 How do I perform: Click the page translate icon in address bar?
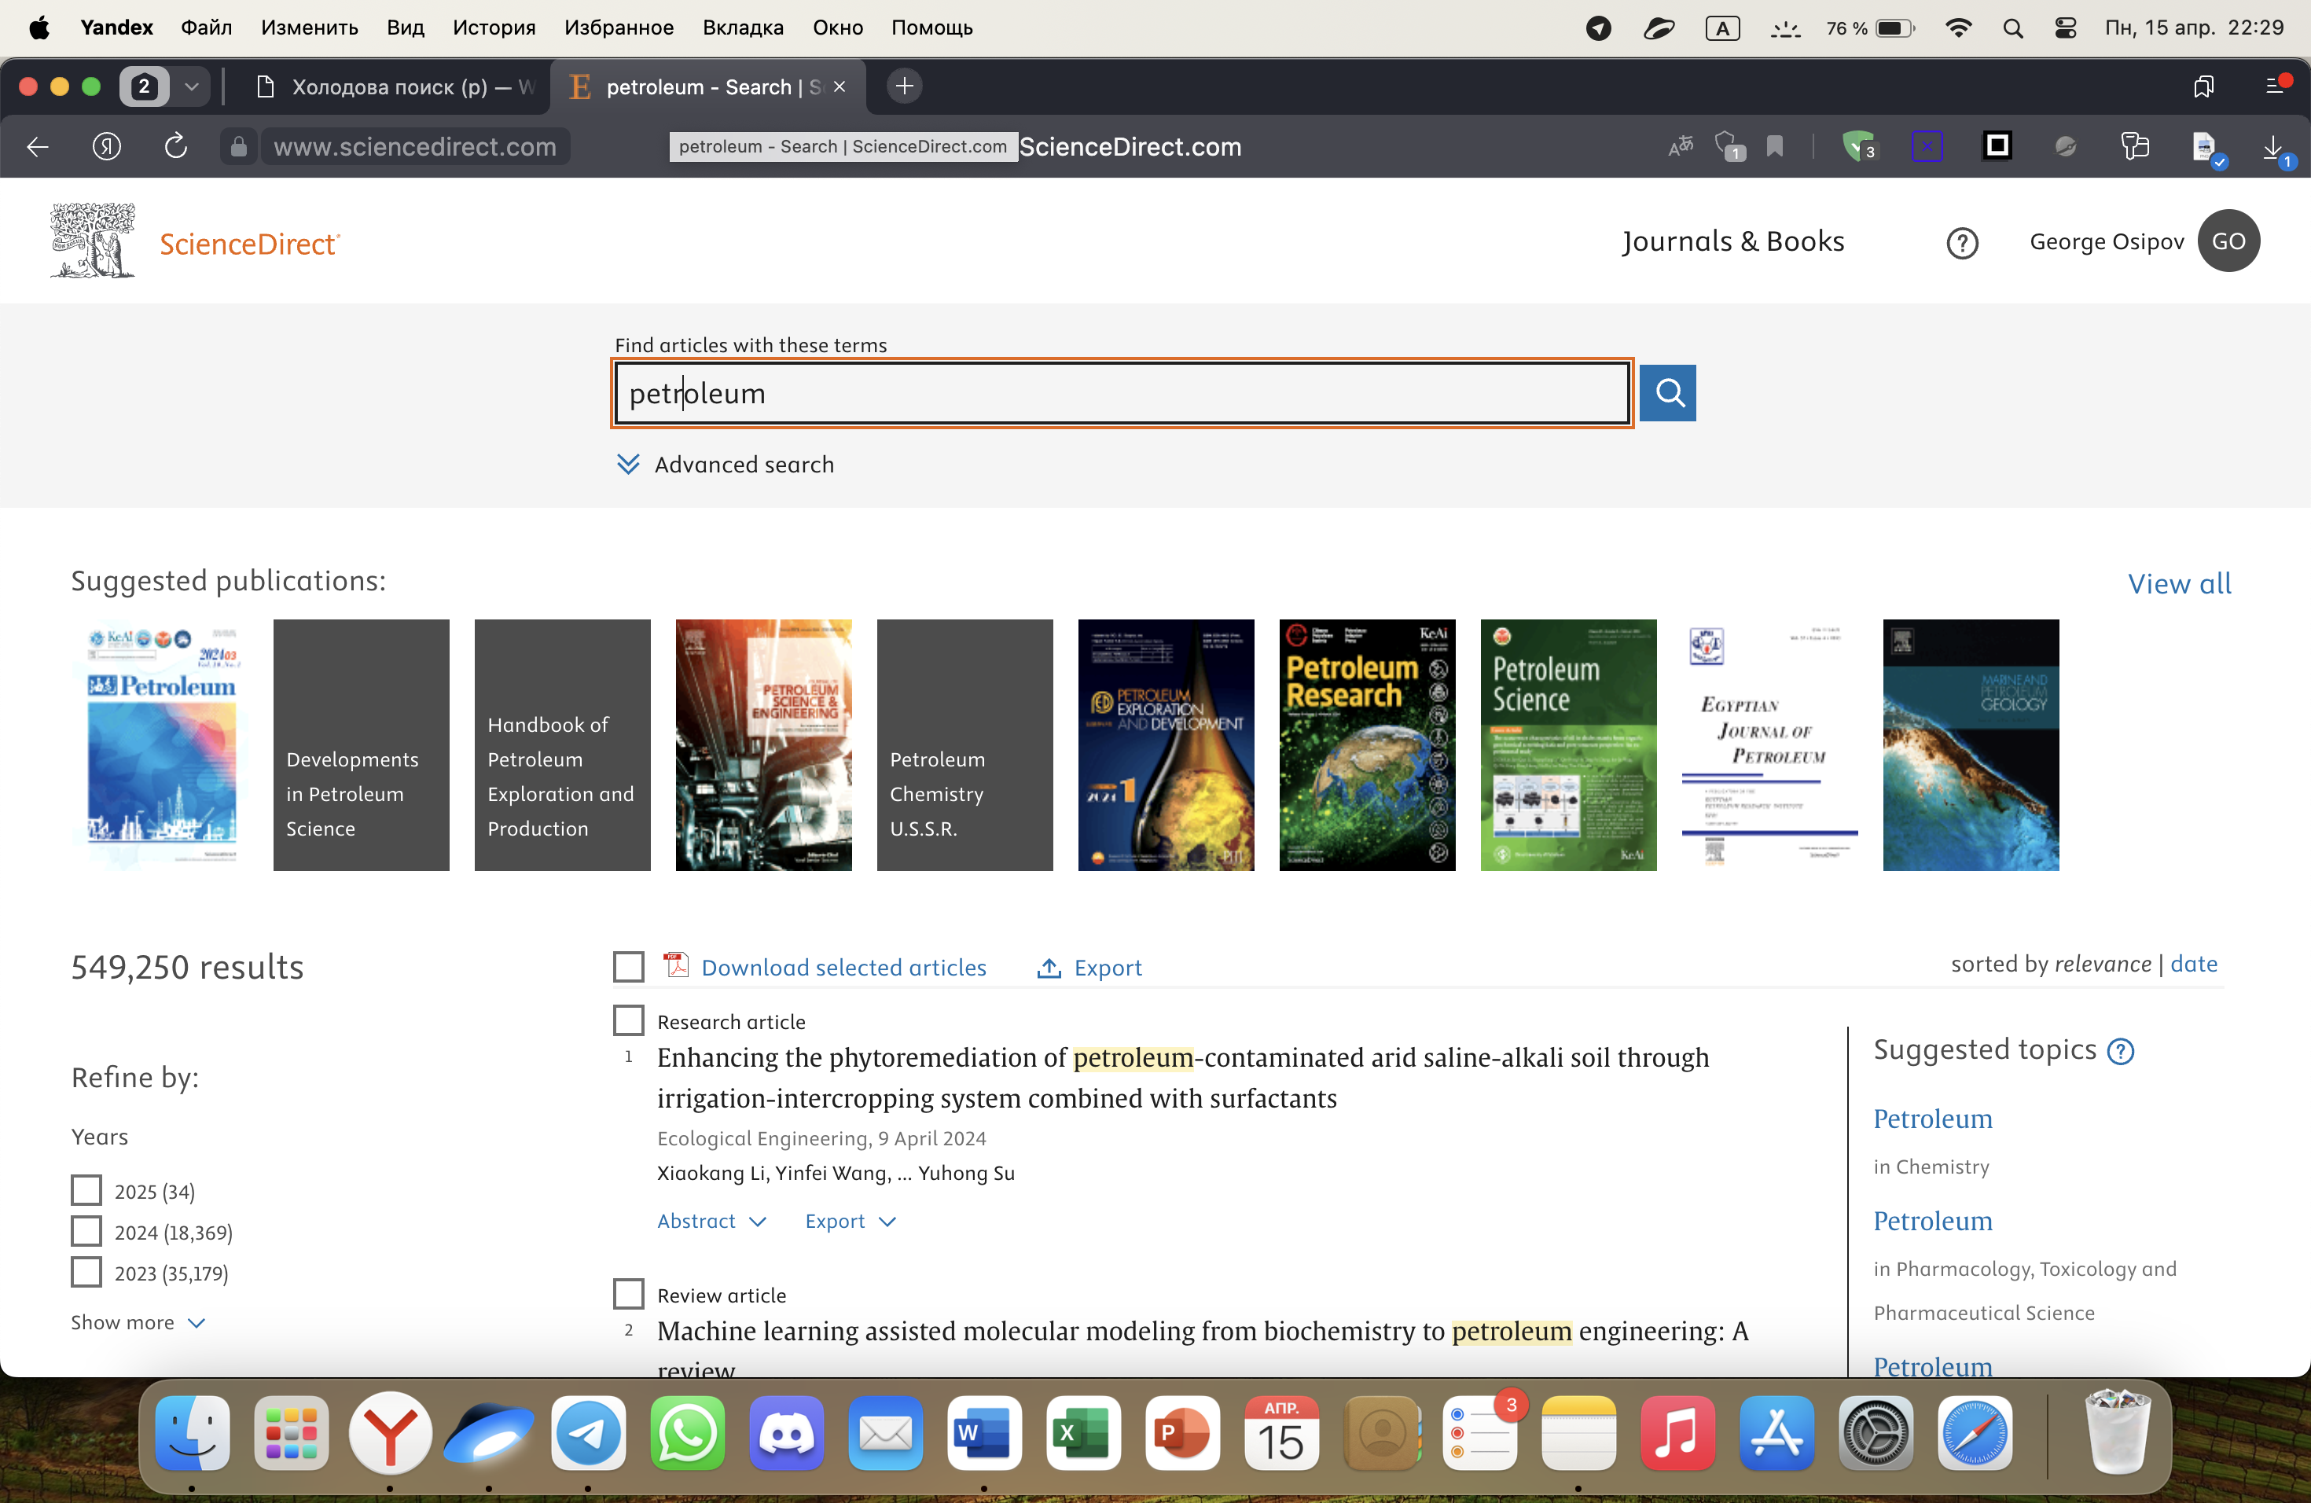1680,147
